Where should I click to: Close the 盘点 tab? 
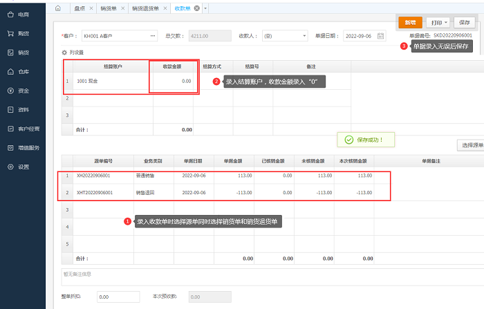click(x=90, y=8)
